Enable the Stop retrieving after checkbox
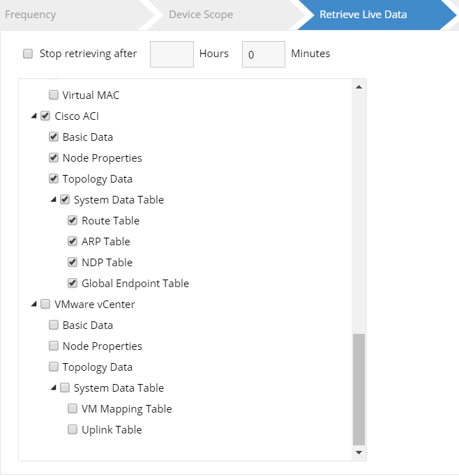The width and height of the screenshot is (459, 476). coord(28,54)
